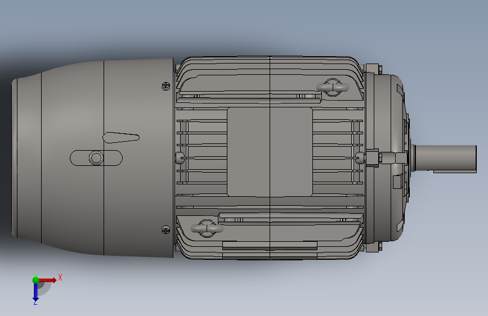This screenshot has width=488, height=316.
Task: Select the upper lifting eye bolt on motor
Action: [x=333, y=87]
